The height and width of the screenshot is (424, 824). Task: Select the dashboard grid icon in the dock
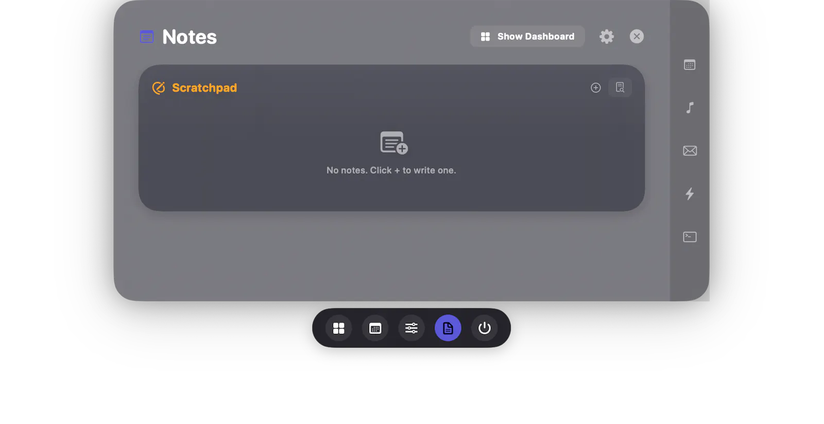pyautogui.click(x=339, y=328)
